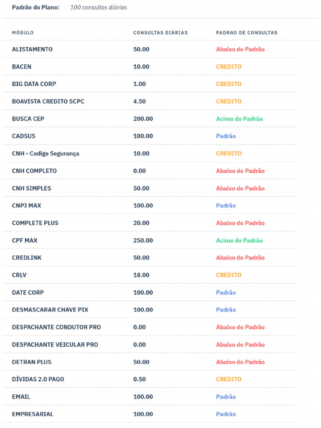Click the MÓDULO column header
This screenshot has height=428, width=321.
pos(23,33)
